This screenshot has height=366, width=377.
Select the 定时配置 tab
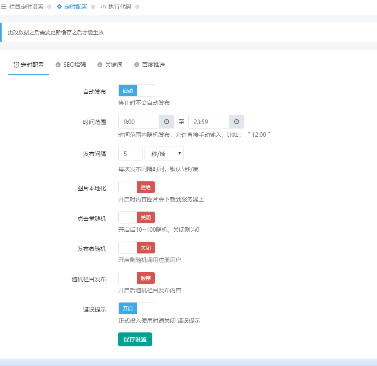pos(29,65)
